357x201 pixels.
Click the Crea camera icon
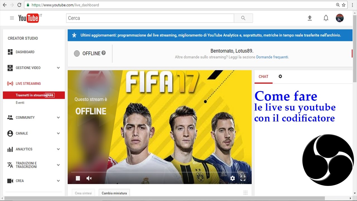pos(10,181)
